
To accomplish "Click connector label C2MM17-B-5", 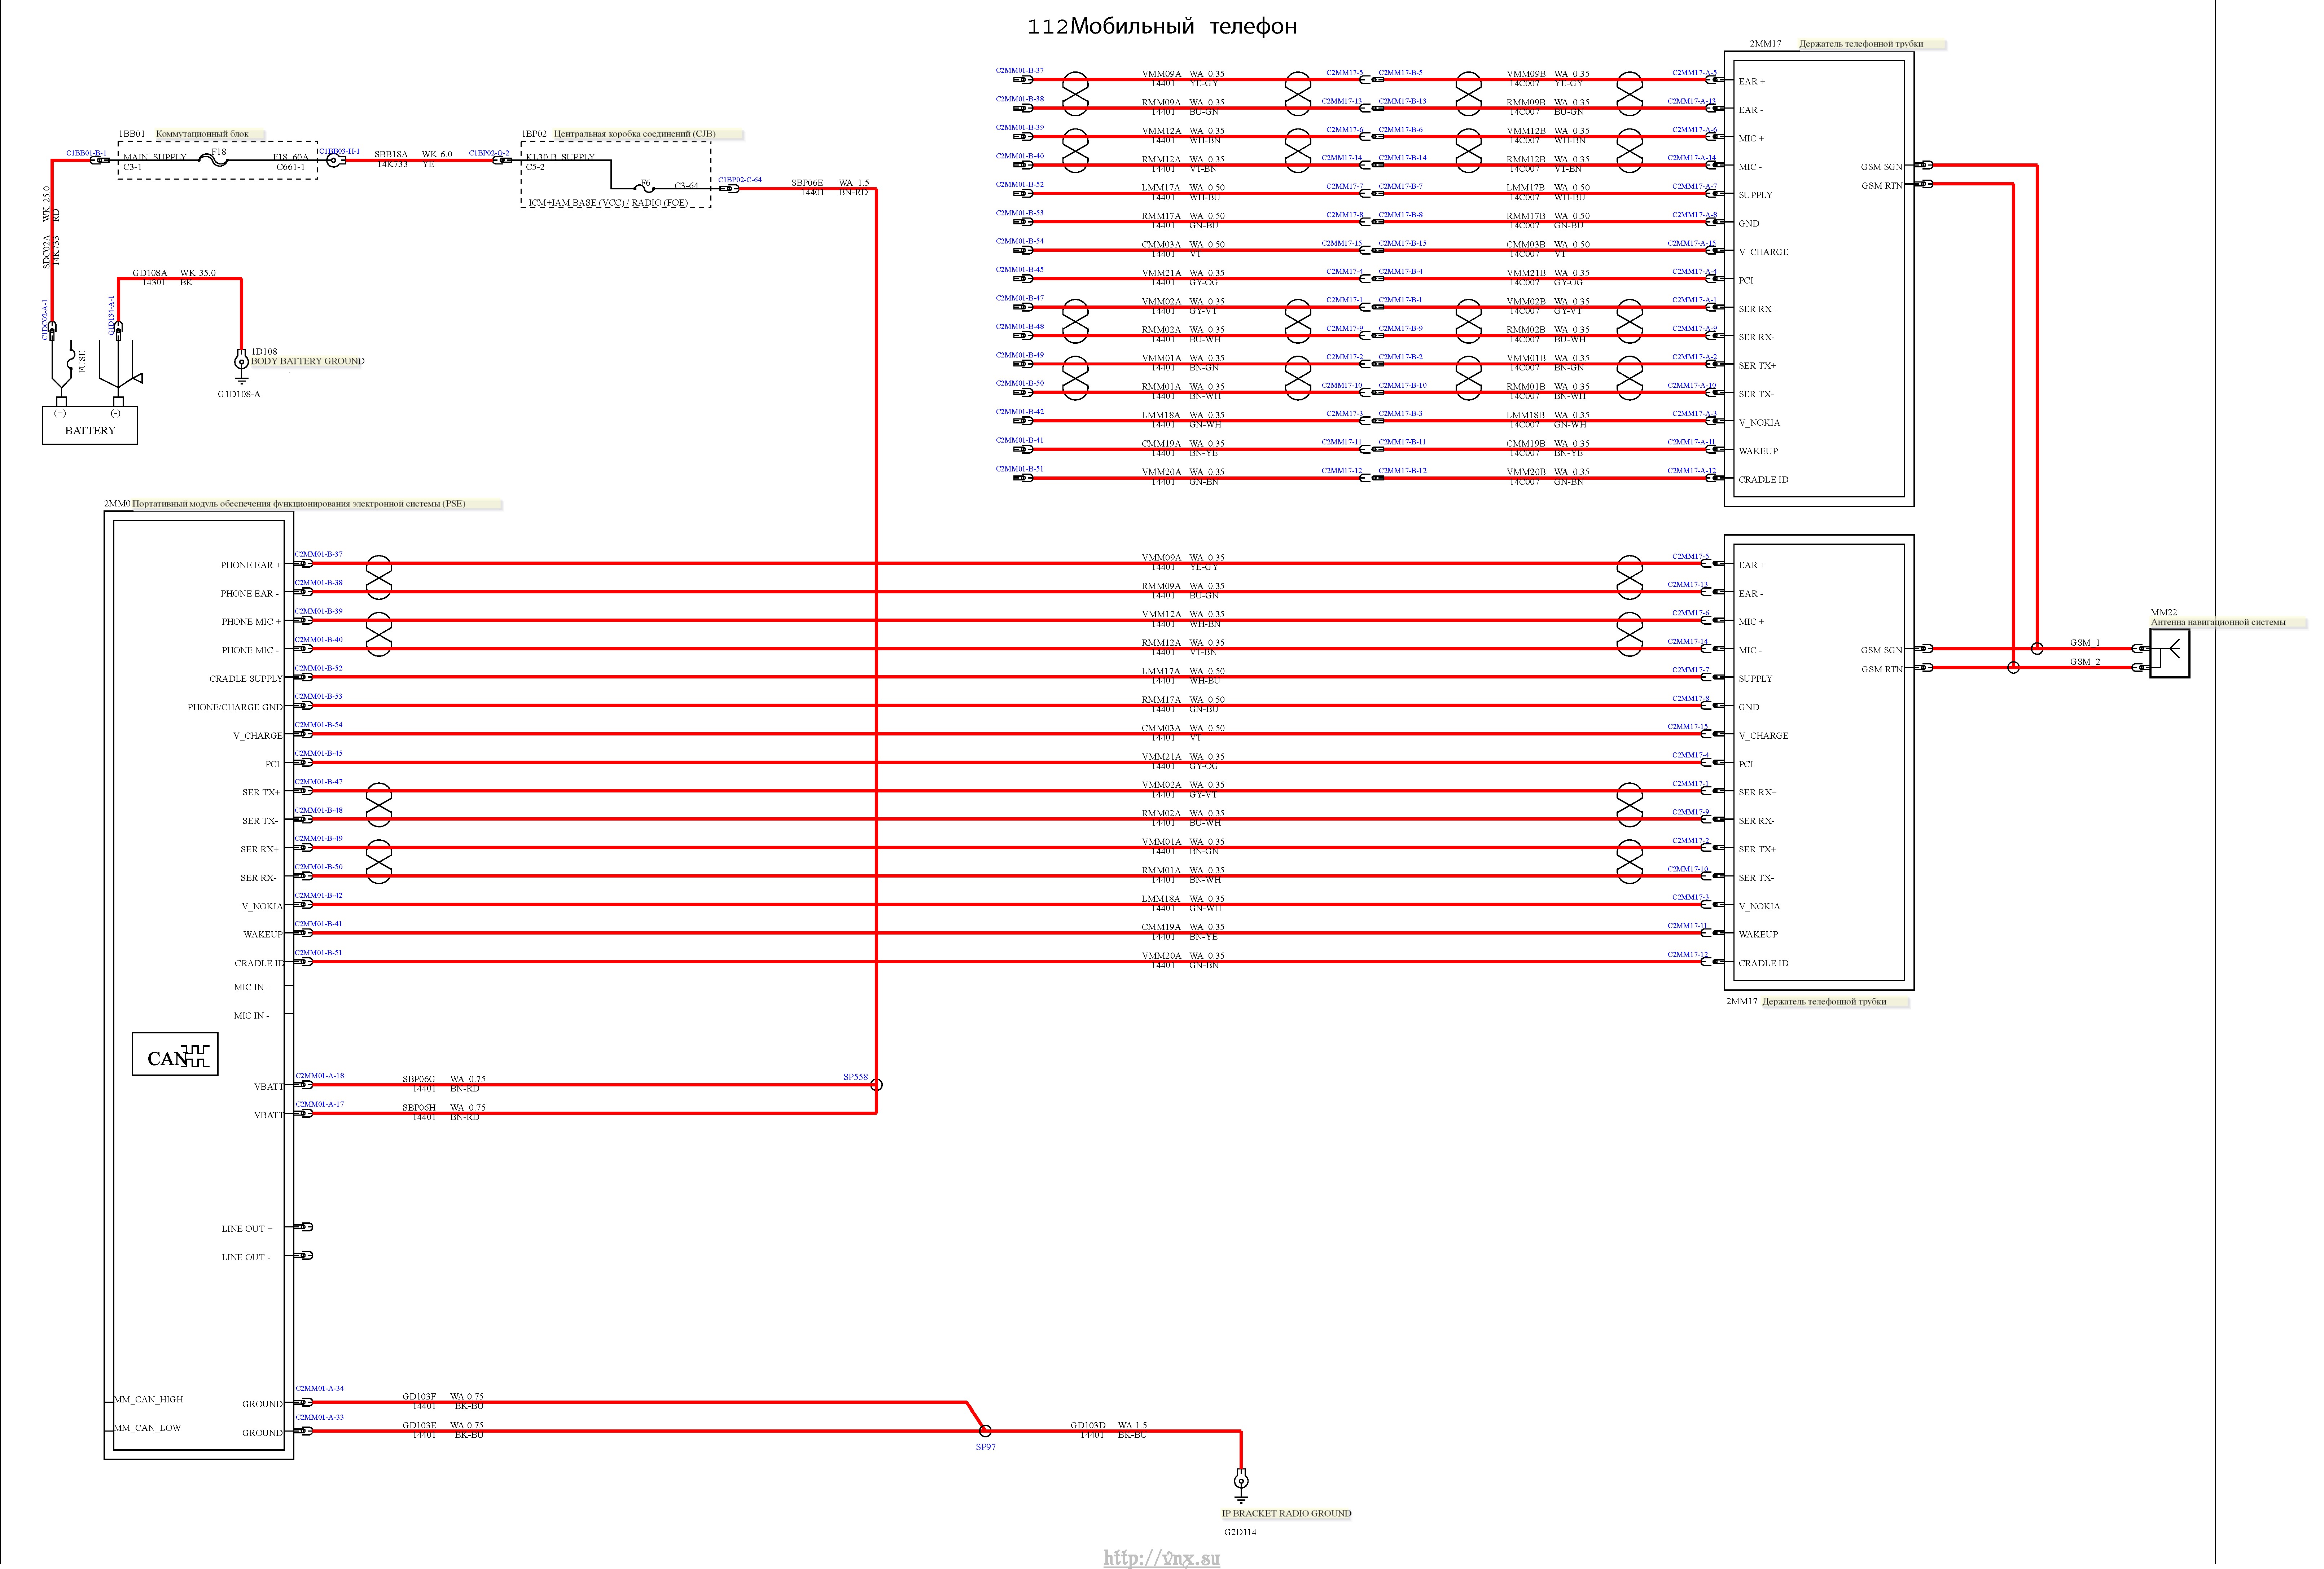I will click(x=1401, y=72).
